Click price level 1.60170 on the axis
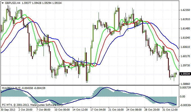This screenshot has height=112, width=191. click(185, 56)
